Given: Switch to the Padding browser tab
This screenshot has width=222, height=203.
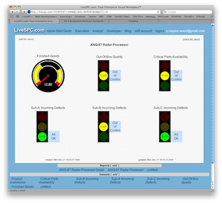Looking at the screenshot, I should point(133,21).
